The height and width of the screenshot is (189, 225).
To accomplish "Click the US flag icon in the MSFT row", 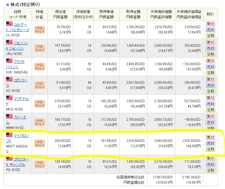I will (x=9, y=135).
